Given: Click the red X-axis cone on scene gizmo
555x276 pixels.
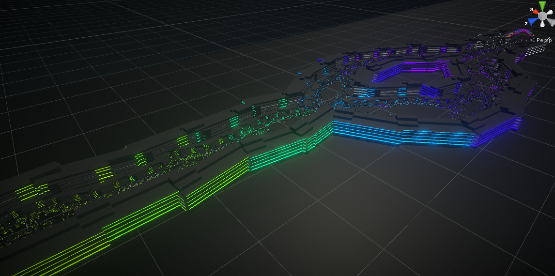Looking at the screenshot, I should (536, 12).
